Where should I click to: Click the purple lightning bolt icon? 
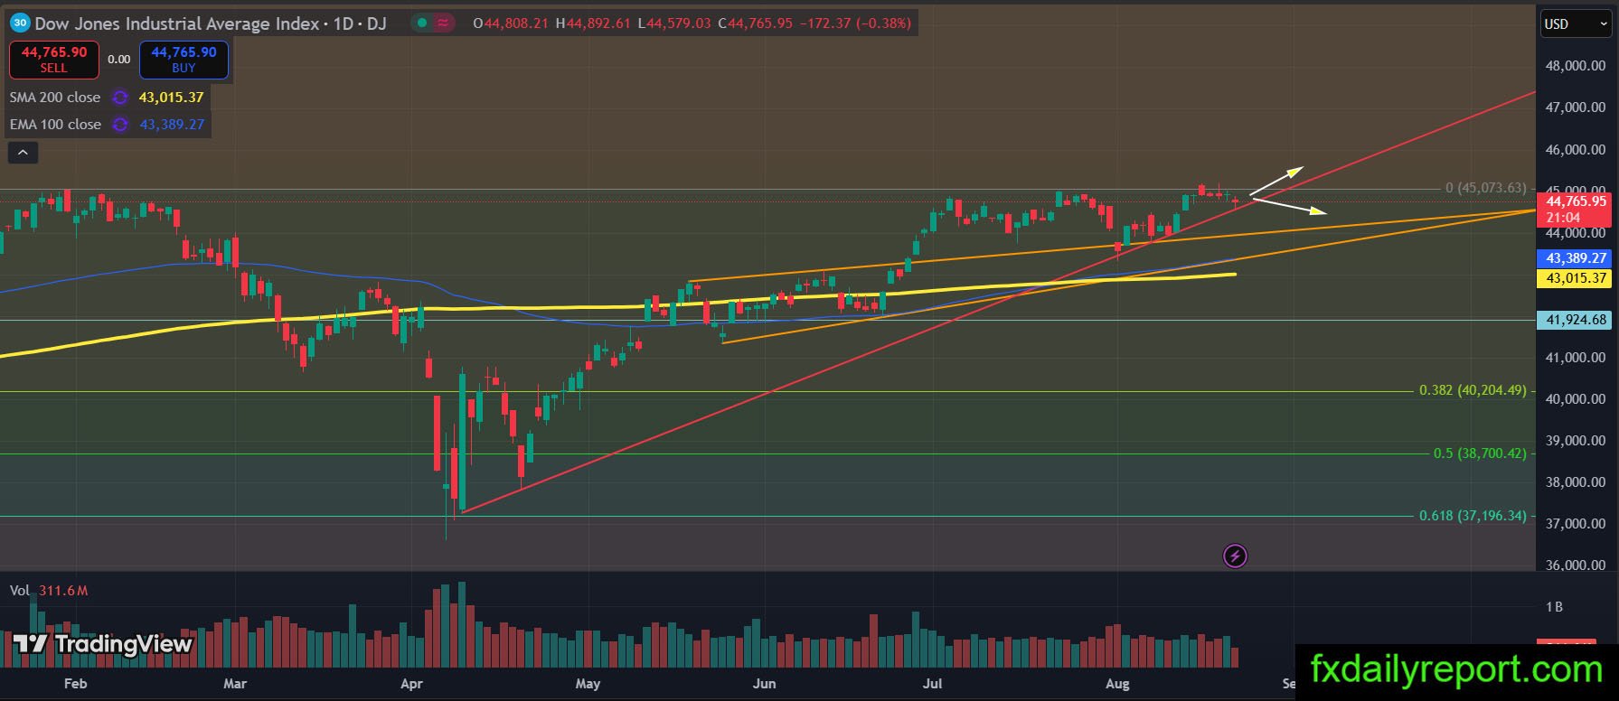coord(1235,556)
